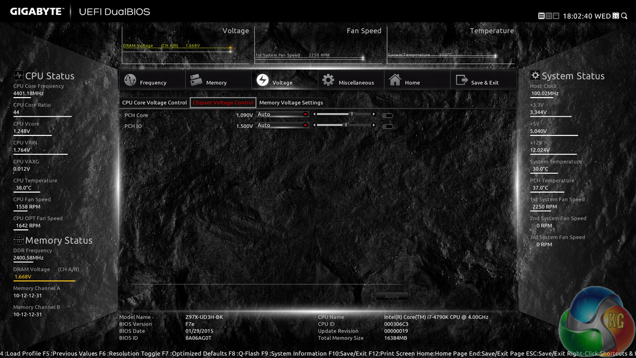Switch to Memory Voltage Settings tab
This screenshot has height=358, width=636.
pyautogui.click(x=291, y=103)
